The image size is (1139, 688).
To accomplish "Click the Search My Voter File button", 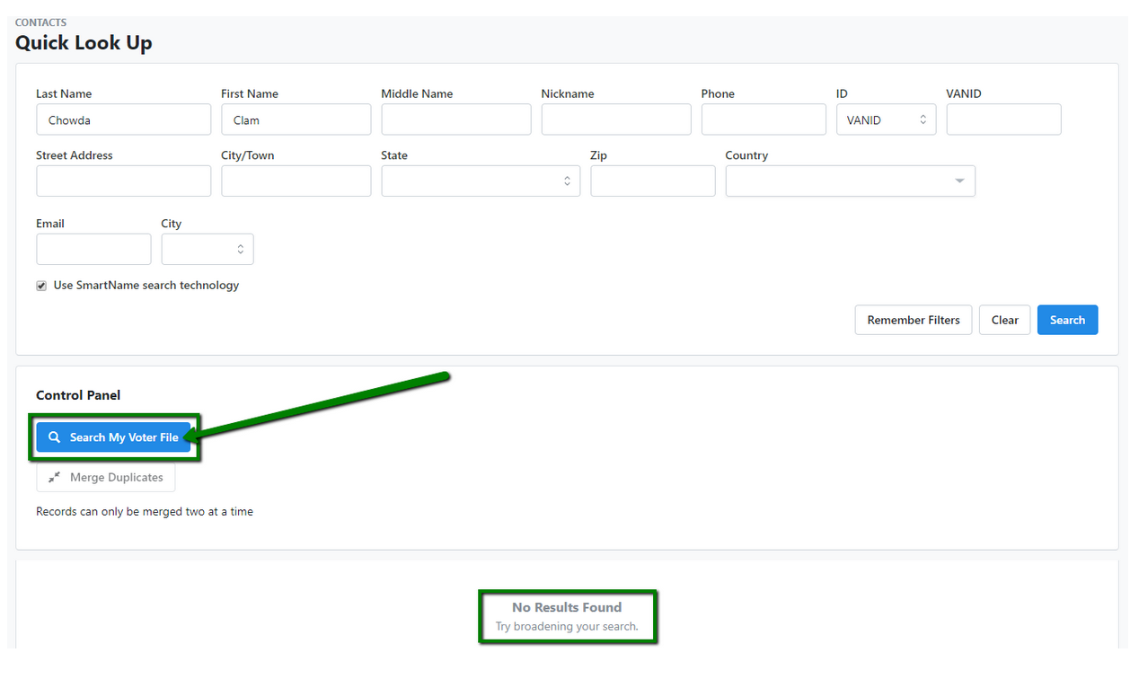I will click(x=114, y=437).
